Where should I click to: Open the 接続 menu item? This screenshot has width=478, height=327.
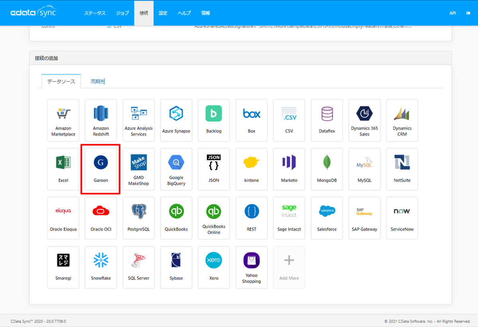144,13
